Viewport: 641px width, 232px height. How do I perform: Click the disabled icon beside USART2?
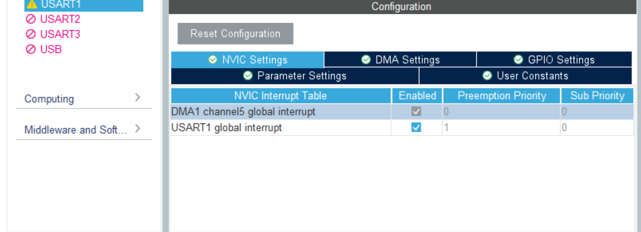pyautogui.click(x=31, y=19)
